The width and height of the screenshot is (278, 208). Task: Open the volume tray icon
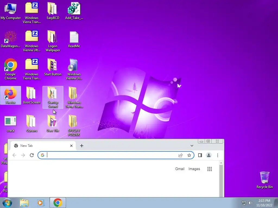coord(250,203)
